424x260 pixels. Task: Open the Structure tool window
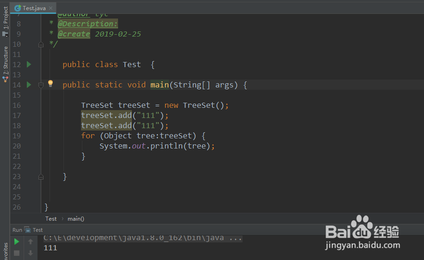click(x=5, y=64)
